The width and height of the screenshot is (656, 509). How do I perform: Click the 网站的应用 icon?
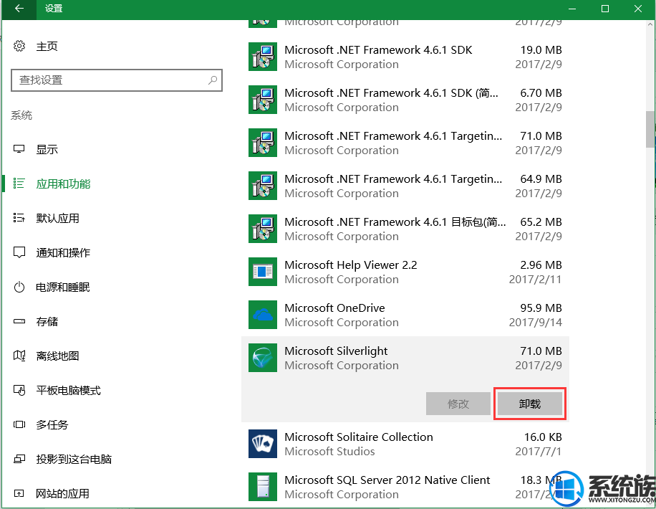pos(19,493)
